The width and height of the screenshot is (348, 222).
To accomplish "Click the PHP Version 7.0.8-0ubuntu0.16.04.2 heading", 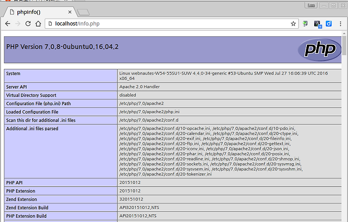I will [x=62, y=47].
